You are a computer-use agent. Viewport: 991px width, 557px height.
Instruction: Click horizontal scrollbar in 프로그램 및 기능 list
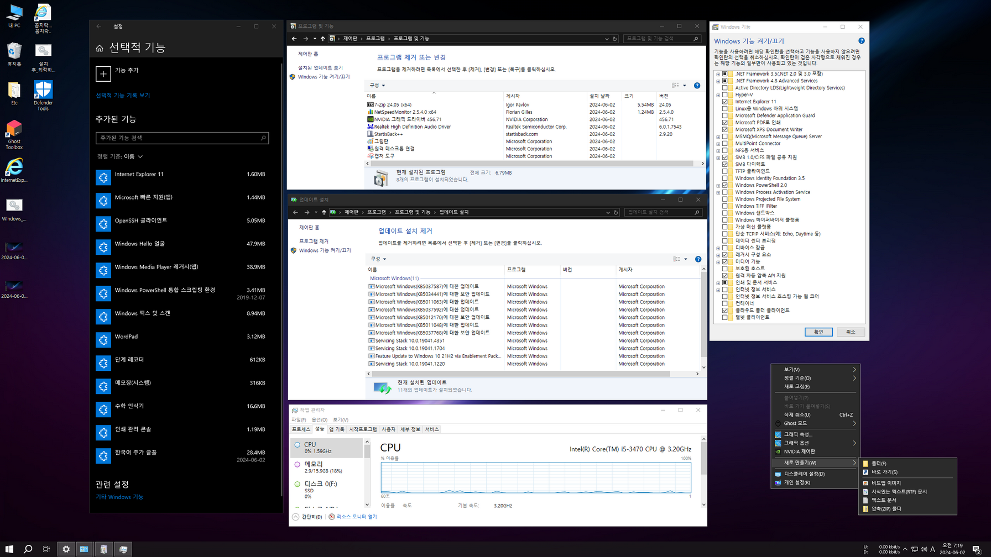[x=531, y=164]
